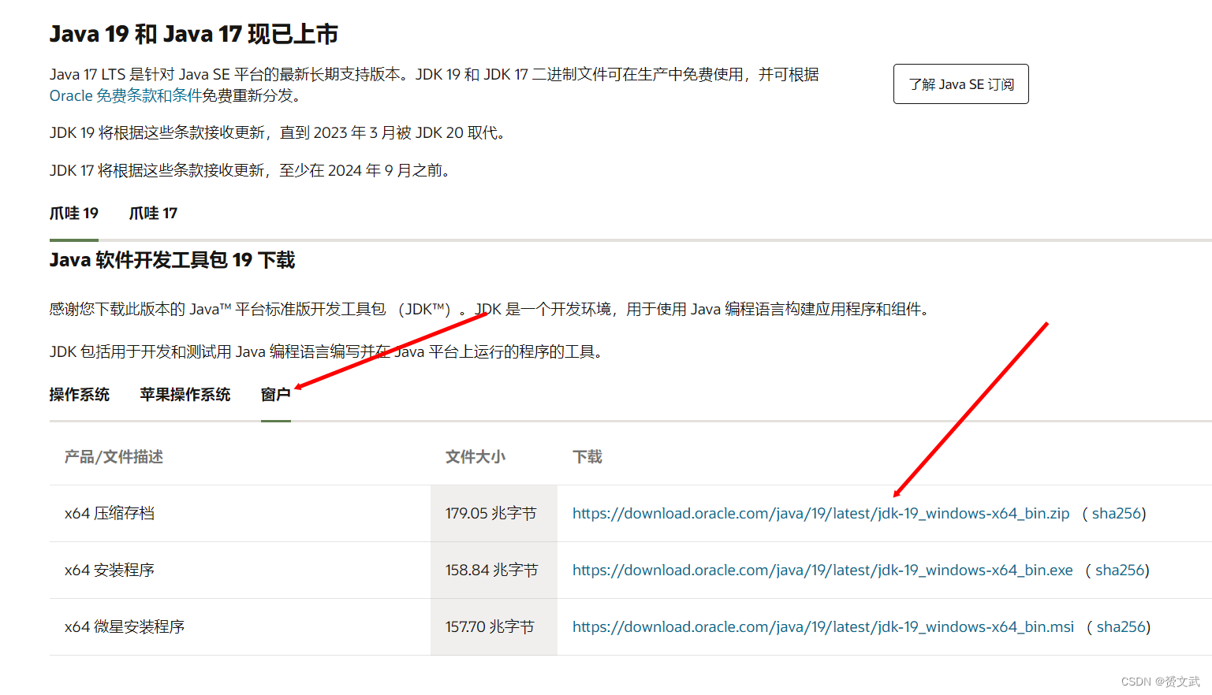The height and width of the screenshot is (695, 1212).
Task: Open the Oracle 免费条款和条件 link
Action: coord(125,95)
